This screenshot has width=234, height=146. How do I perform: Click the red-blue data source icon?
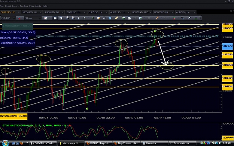click(x=19, y=18)
